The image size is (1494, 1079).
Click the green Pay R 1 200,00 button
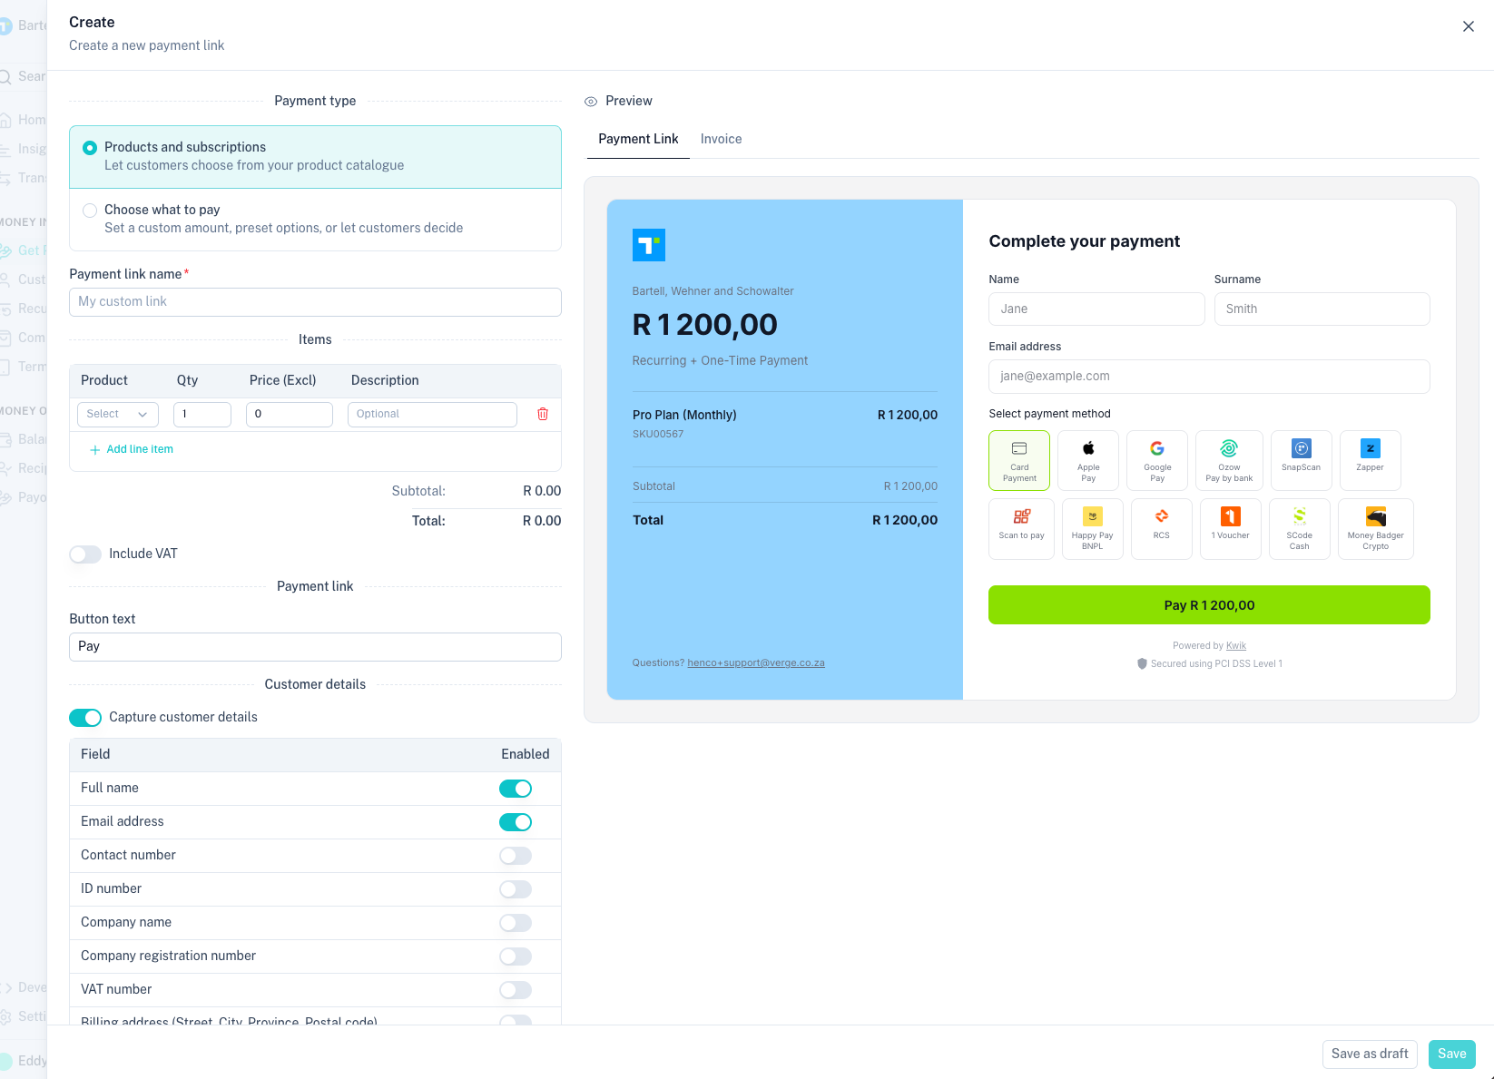point(1209,605)
